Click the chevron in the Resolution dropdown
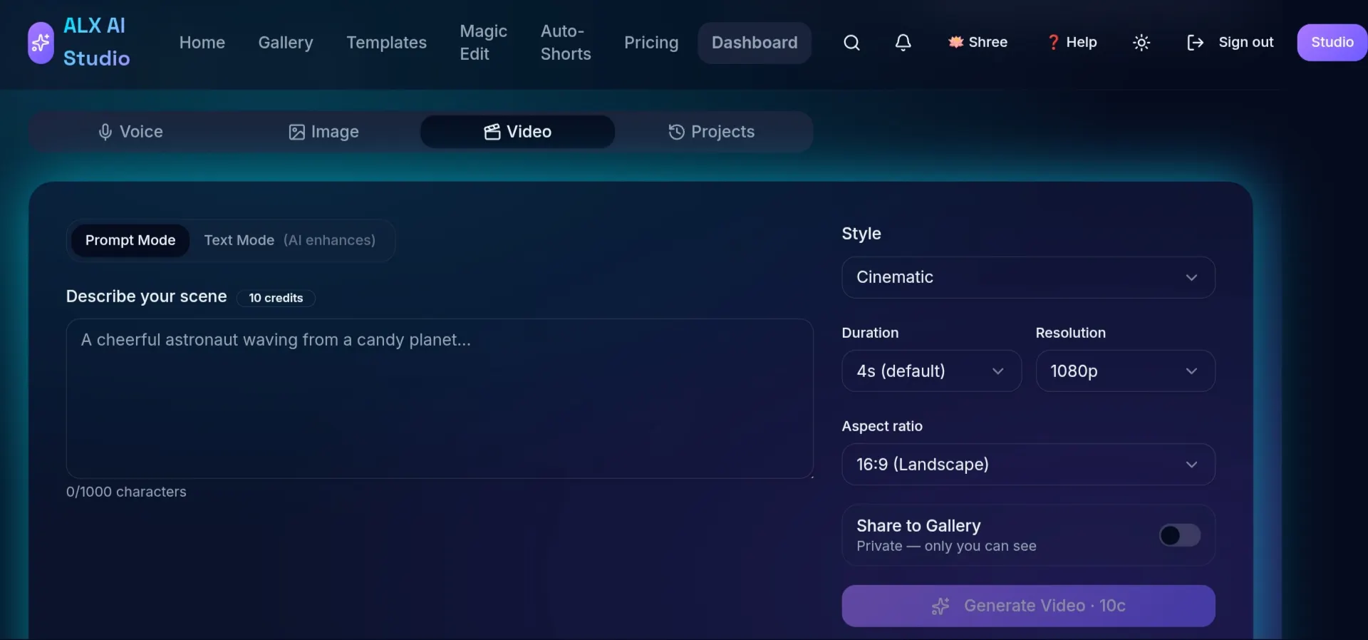The width and height of the screenshot is (1368, 640). (1191, 371)
